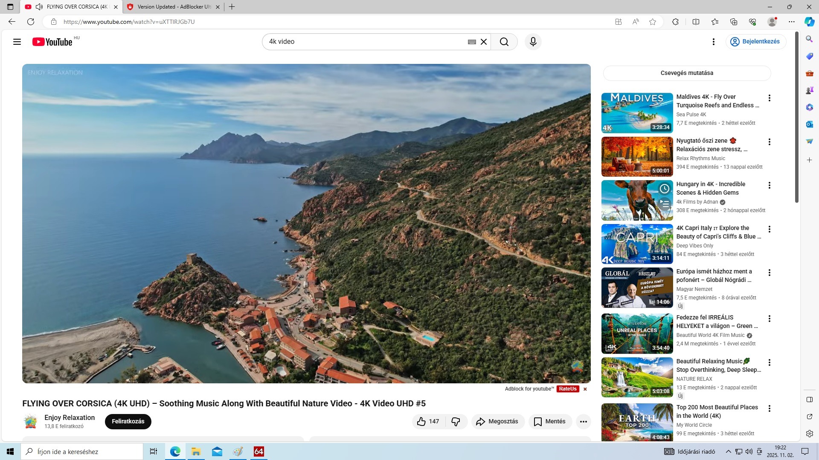The width and height of the screenshot is (819, 460).
Task: Click the Feliratkozás subscribe button
Action: [128, 421]
